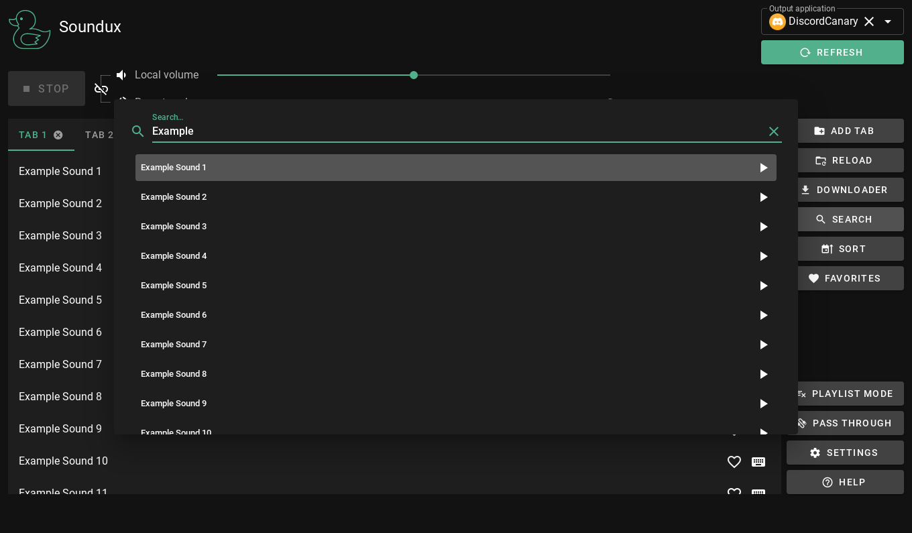
Task: Play Example Sound 2 in search results
Action: (764, 197)
